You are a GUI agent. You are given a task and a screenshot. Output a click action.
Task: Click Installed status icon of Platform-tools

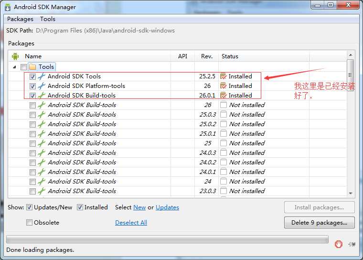pyautogui.click(x=224, y=86)
